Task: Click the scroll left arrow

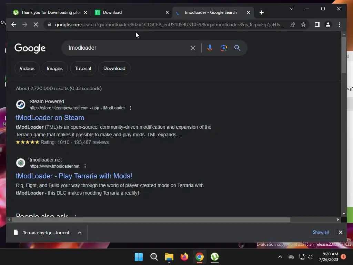Action: point(9,220)
